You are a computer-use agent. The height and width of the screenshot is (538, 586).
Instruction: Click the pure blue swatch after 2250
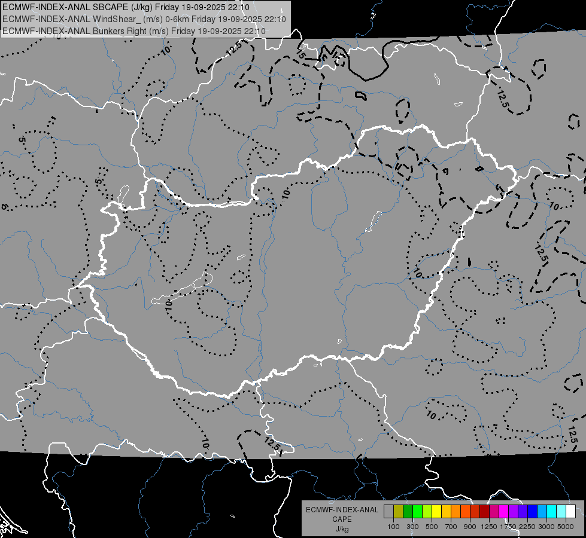point(533,512)
